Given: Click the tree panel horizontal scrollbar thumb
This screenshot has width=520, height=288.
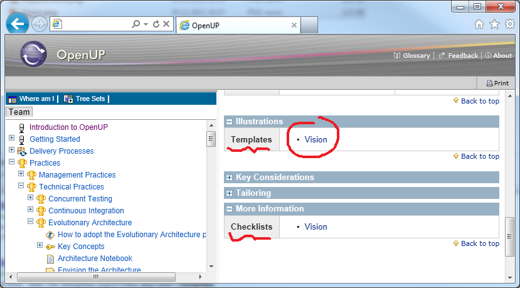Looking at the screenshot, I should [x=96, y=277].
